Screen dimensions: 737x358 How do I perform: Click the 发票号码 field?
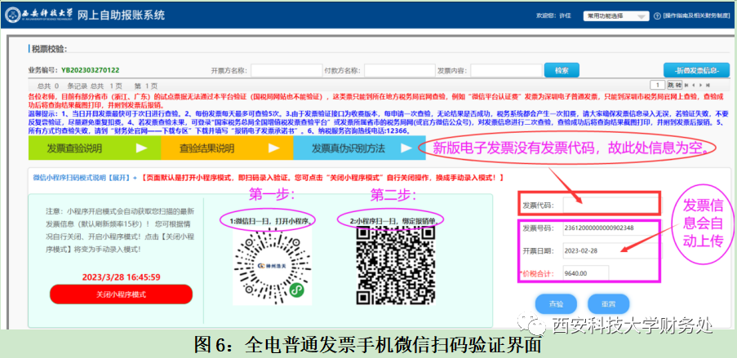[x=610, y=228]
